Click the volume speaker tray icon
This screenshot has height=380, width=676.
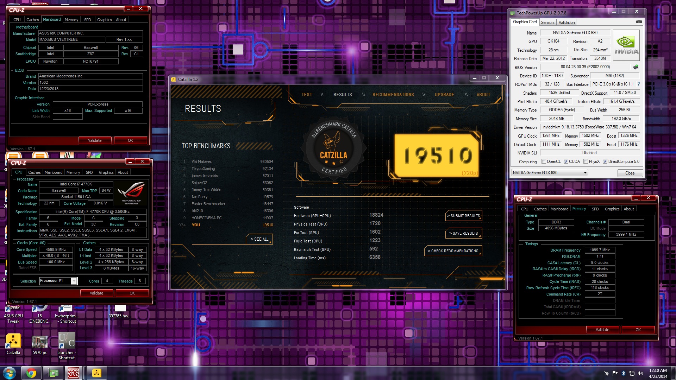640,373
